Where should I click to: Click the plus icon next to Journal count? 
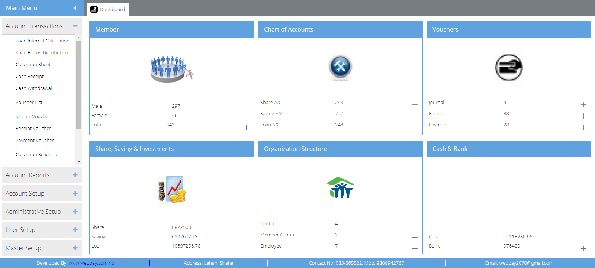pos(583,105)
